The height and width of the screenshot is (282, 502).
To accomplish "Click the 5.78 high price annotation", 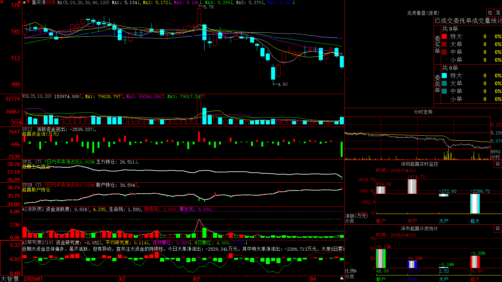I will pyautogui.click(x=209, y=7).
